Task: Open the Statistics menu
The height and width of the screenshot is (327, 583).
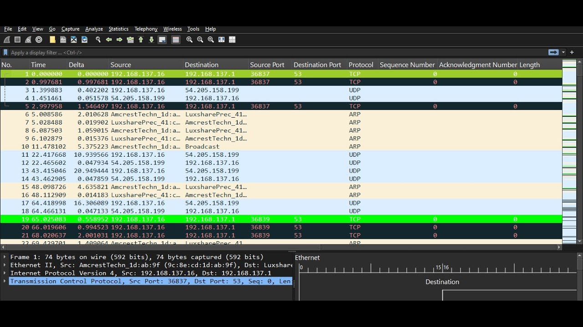Action: tap(118, 29)
